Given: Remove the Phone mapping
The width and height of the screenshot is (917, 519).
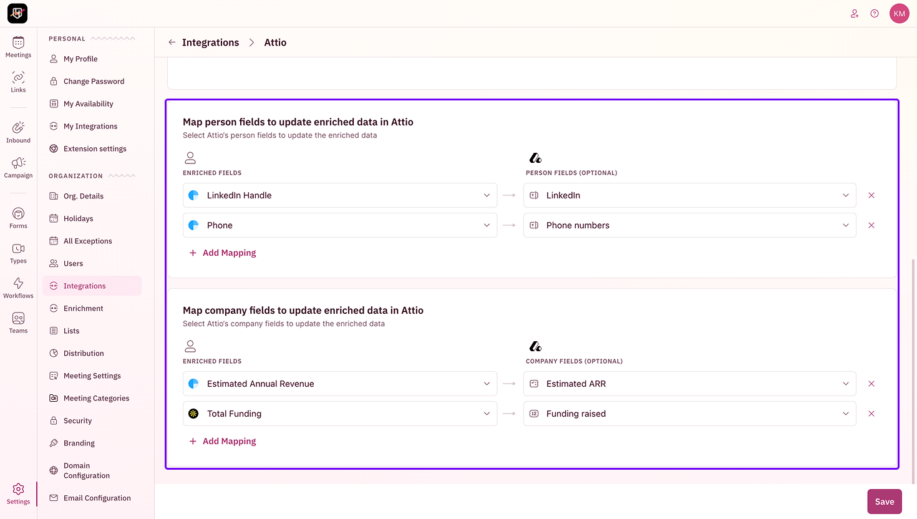Looking at the screenshot, I should [x=871, y=225].
